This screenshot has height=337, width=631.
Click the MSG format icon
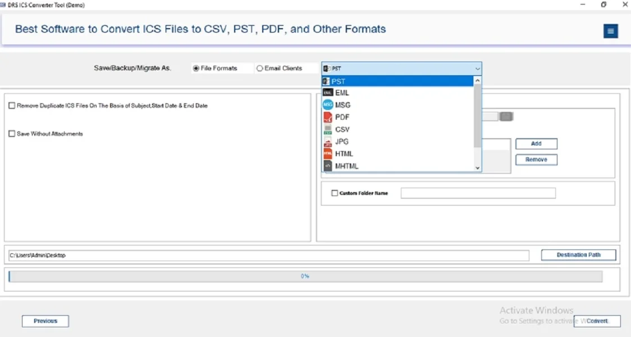(x=328, y=104)
